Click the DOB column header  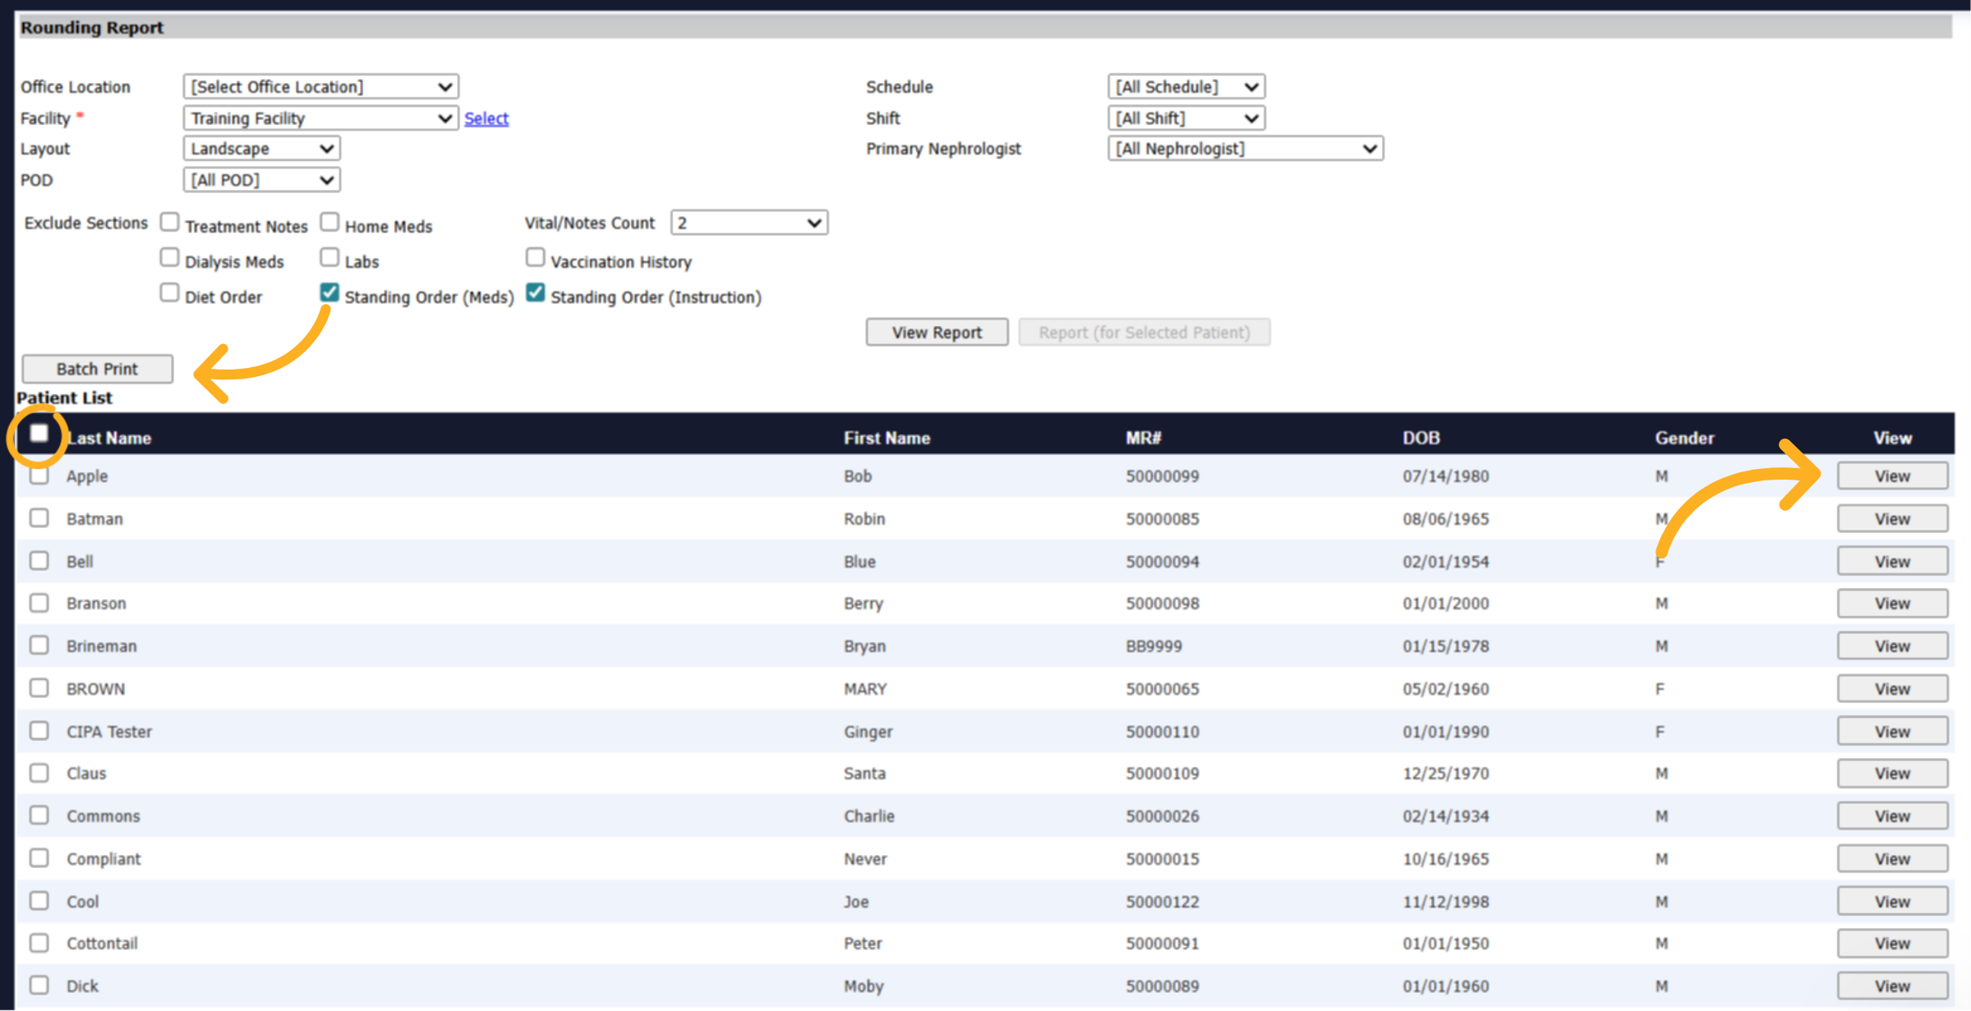click(x=1421, y=438)
